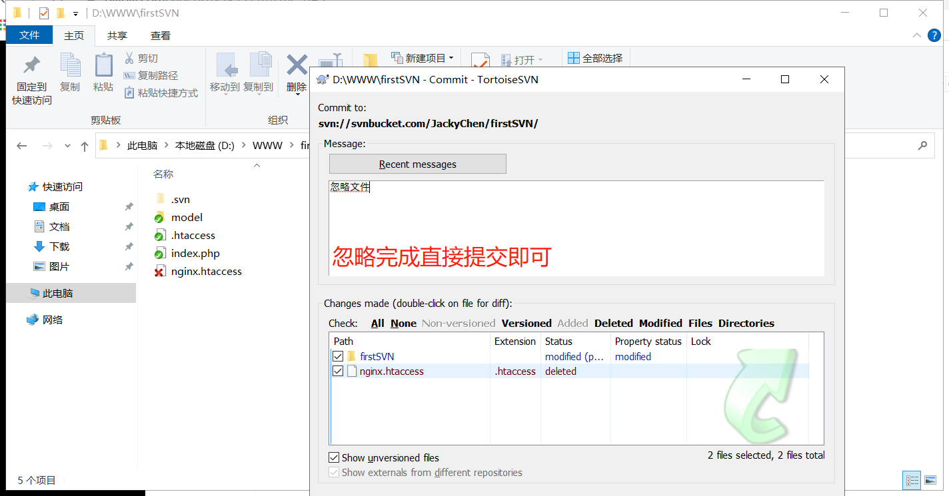Uncheck the firstSVN row checkbox

coord(338,357)
